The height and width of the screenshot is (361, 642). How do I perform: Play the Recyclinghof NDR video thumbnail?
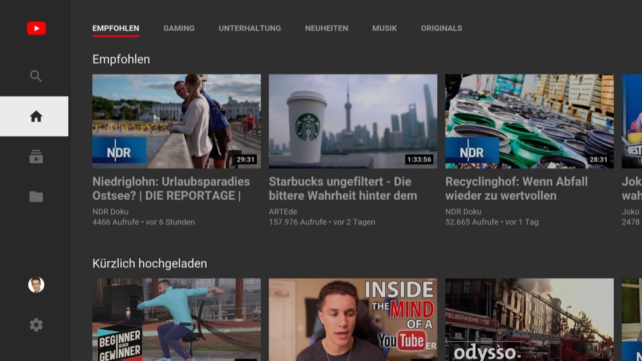click(529, 121)
